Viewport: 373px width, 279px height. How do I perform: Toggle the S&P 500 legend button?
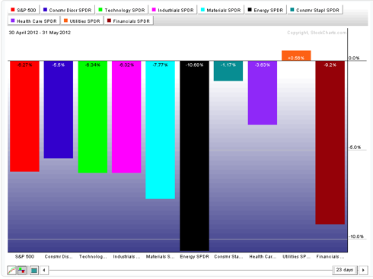(24, 10)
